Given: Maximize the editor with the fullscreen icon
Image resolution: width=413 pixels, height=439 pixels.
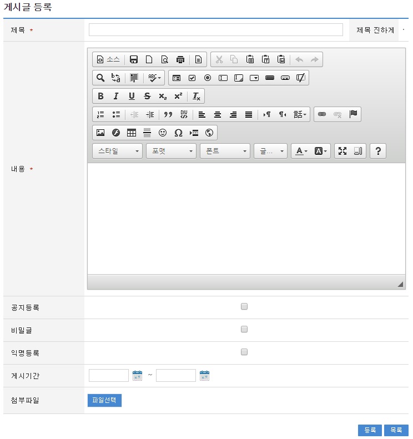Looking at the screenshot, I should click(x=343, y=151).
